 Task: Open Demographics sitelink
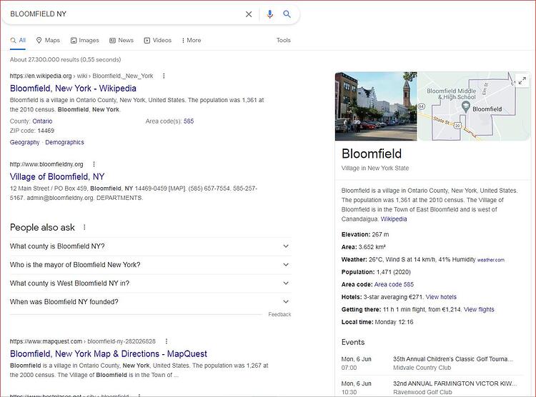(x=64, y=142)
